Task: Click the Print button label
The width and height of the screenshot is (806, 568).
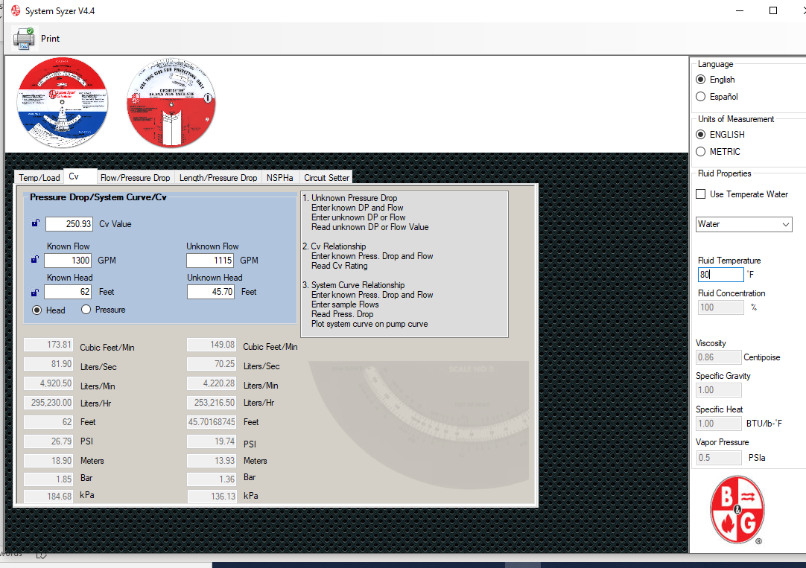Action: pyautogui.click(x=51, y=39)
